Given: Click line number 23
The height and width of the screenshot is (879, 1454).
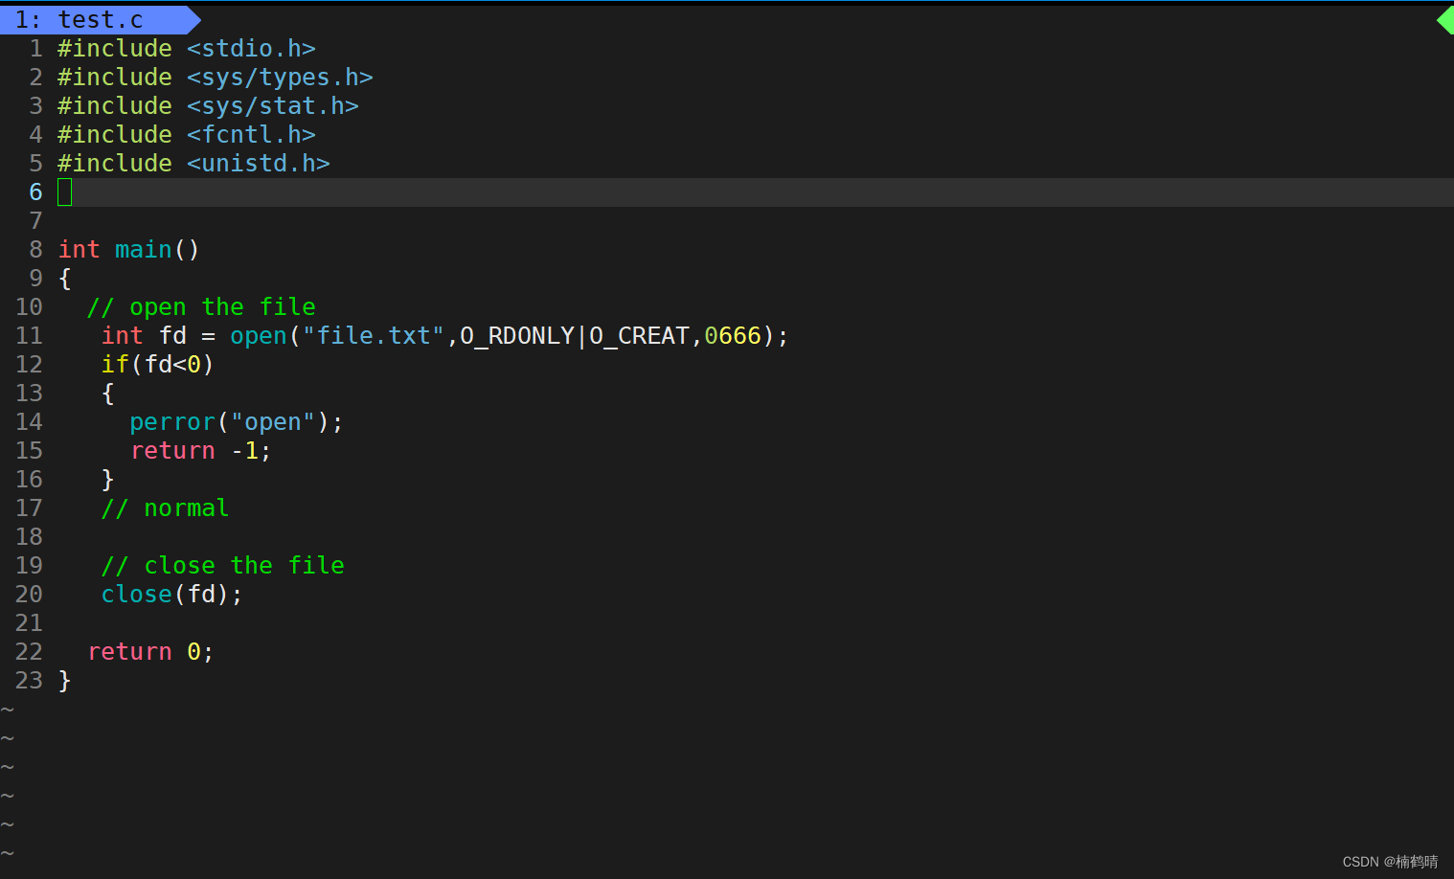Looking at the screenshot, I should (29, 681).
